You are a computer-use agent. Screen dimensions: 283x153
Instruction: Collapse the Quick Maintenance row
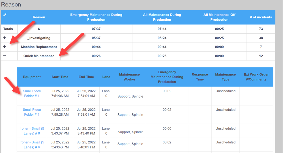point(5,56)
